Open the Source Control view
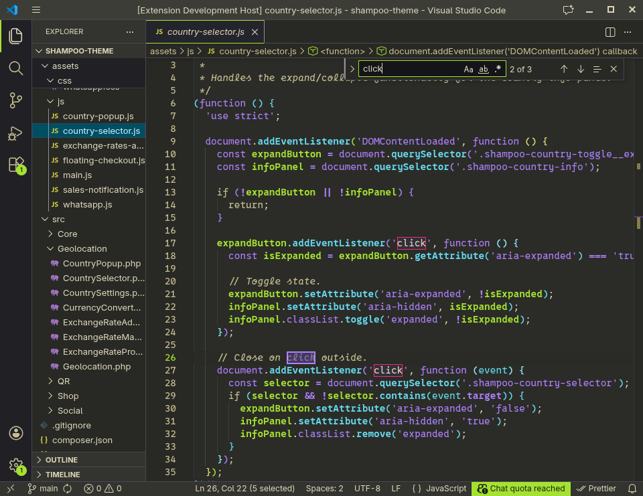The height and width of the screenshot is (496, 643). click(16, 100)
